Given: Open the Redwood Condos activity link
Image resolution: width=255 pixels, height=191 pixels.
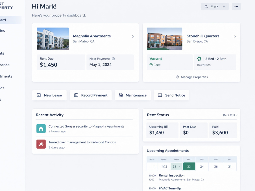Looking at the screenshot, I should pyautogui.click(x=103, y=142).
